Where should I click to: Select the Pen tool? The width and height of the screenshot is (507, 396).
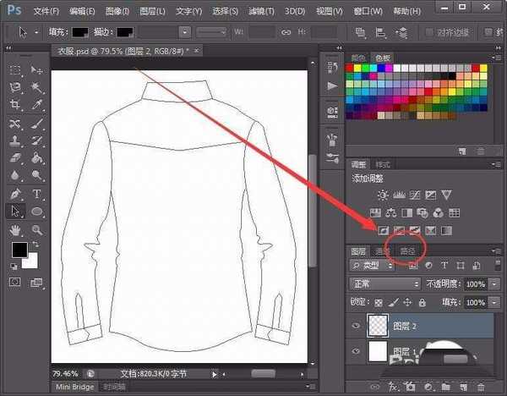(x=15, y=194)
